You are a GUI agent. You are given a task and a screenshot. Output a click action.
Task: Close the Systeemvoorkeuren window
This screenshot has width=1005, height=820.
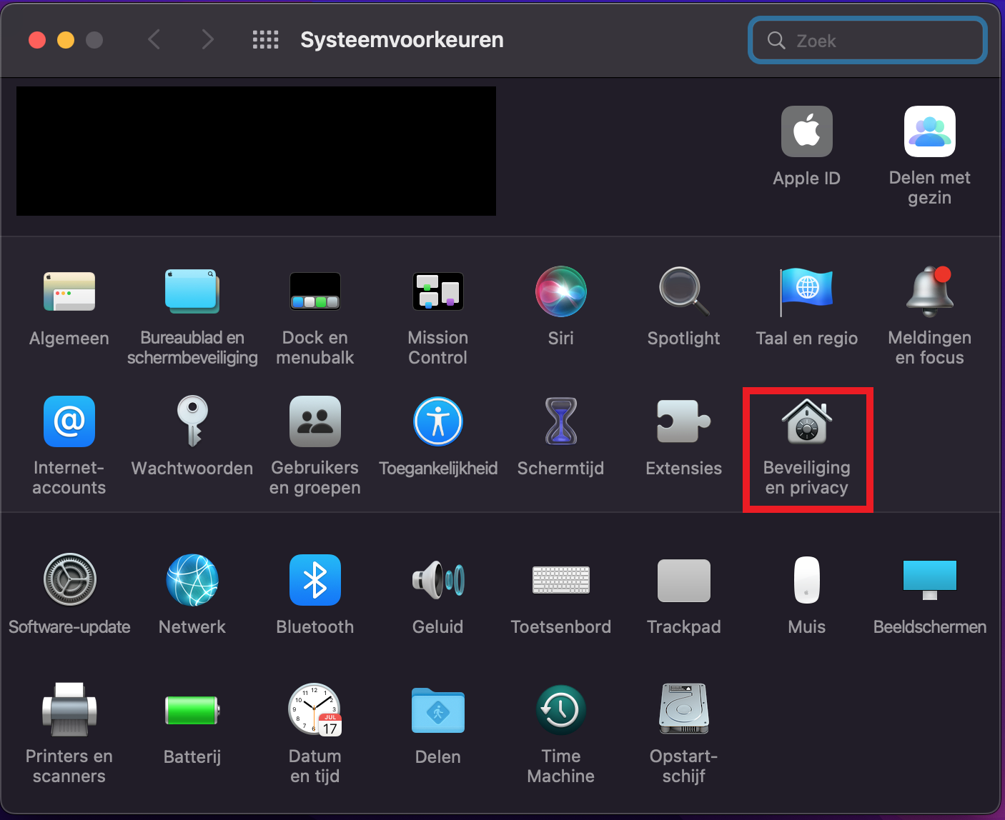37,40
